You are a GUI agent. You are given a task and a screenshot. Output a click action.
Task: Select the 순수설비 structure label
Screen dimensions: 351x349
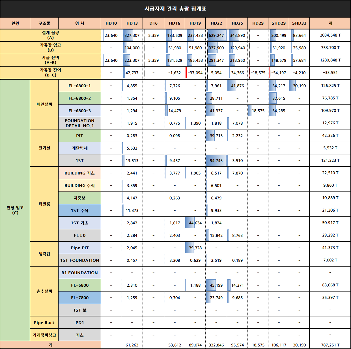[44, 291]
